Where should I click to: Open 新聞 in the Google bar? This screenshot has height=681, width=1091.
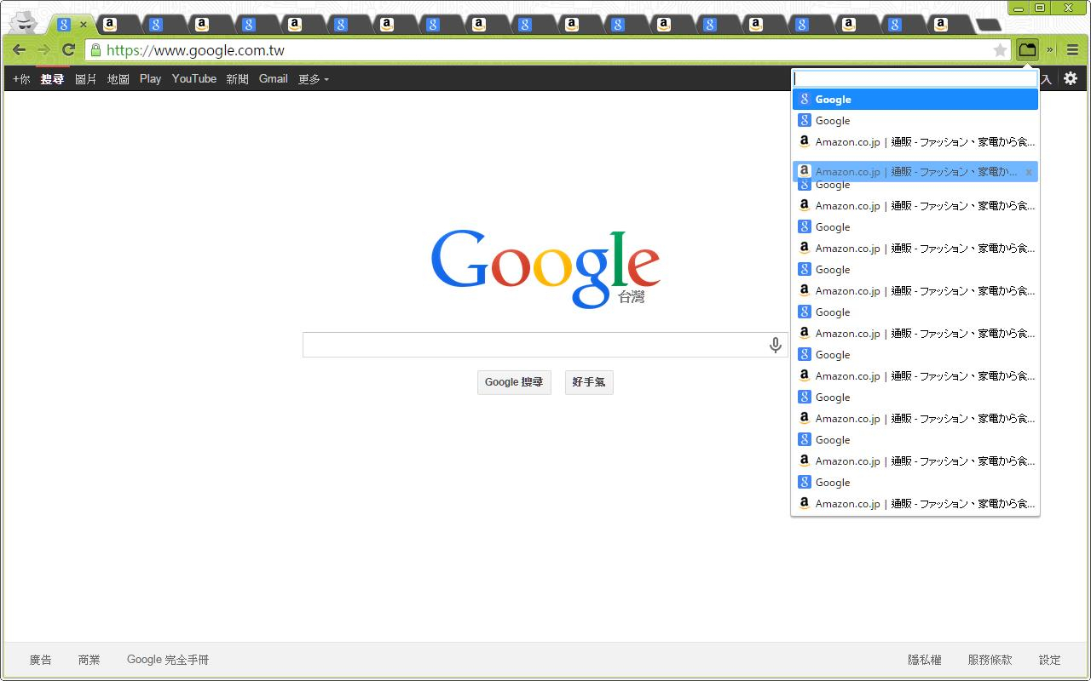pyautogui.click(x=238, y=79)
